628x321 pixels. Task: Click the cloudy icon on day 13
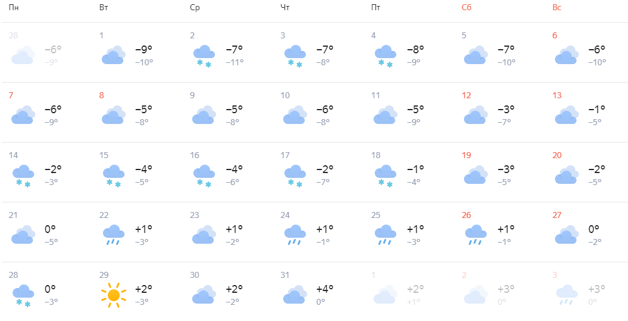[566, 114]
